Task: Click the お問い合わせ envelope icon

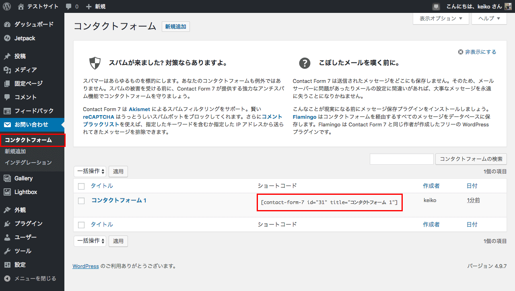Action: 7,125
